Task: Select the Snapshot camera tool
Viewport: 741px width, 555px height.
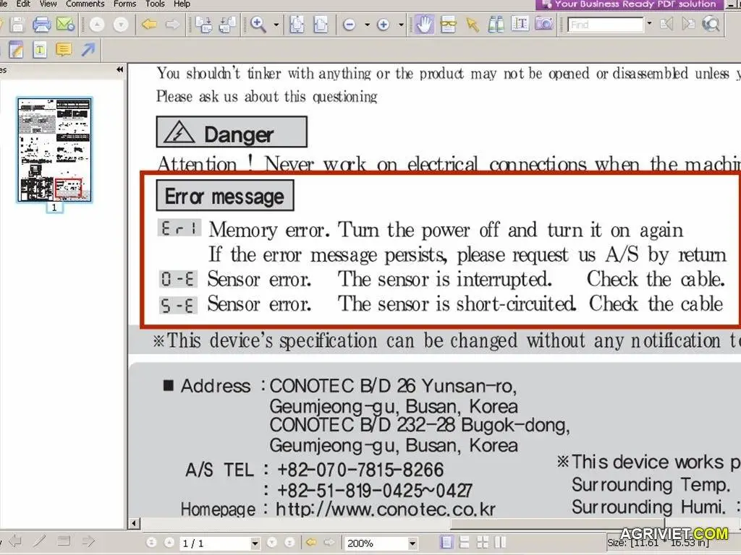Action: [544, 25]
